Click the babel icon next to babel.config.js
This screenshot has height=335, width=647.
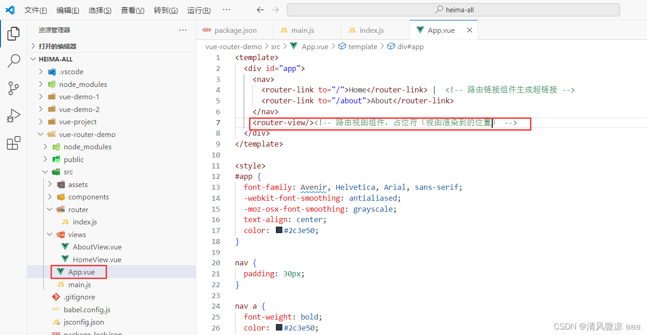point(56,310)
